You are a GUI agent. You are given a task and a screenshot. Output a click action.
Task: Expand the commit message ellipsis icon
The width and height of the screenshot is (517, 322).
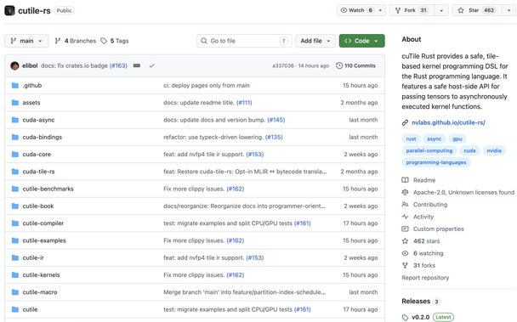[137, 65]
